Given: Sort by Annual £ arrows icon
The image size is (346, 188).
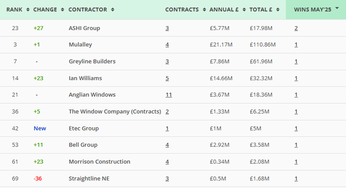Looking at the screenshot, I should tap(244, 10).
